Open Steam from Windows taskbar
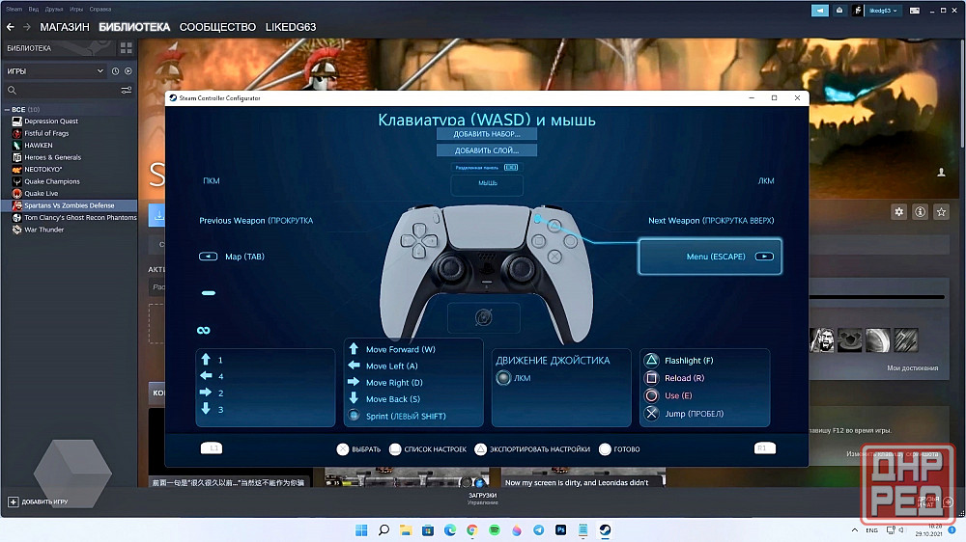The height and width of the screenshot is (542, 966). pos(603,530)
